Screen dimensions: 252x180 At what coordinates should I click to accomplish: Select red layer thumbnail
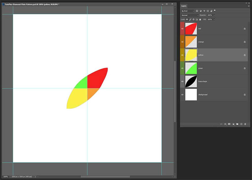pos(191,29)
